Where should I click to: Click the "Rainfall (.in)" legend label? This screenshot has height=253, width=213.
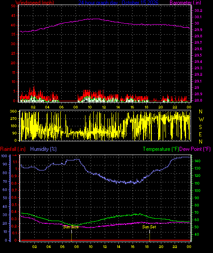(13, 149)
